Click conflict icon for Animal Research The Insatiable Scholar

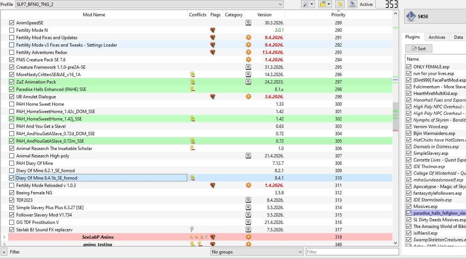click(x=192, y=149)
